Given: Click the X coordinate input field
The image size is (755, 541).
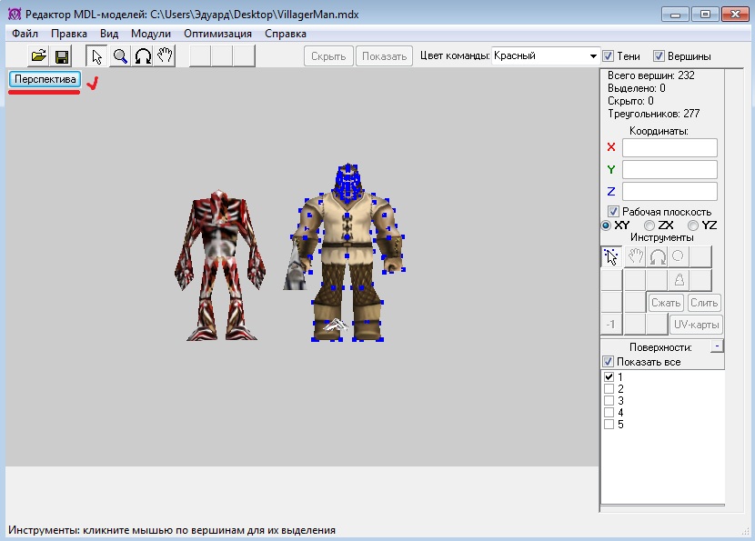Looking at the screenshot, I should pos(669,147).
